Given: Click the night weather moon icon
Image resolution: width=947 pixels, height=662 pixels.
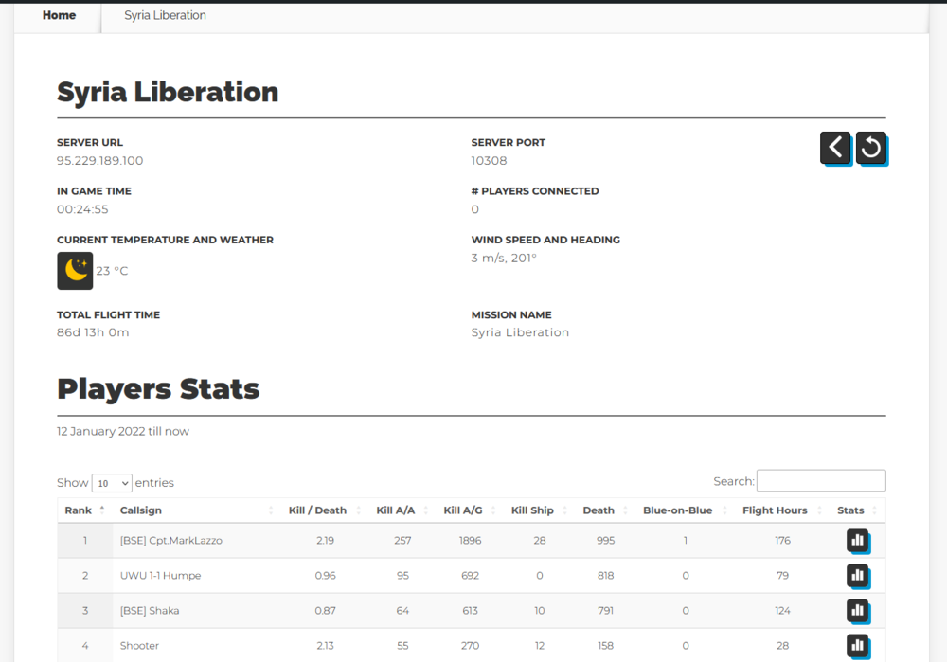Looking at the screenshot, I should (75, 271).
